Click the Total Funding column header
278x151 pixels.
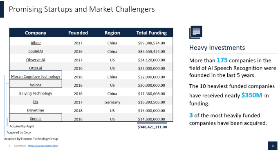coord(152,33)
